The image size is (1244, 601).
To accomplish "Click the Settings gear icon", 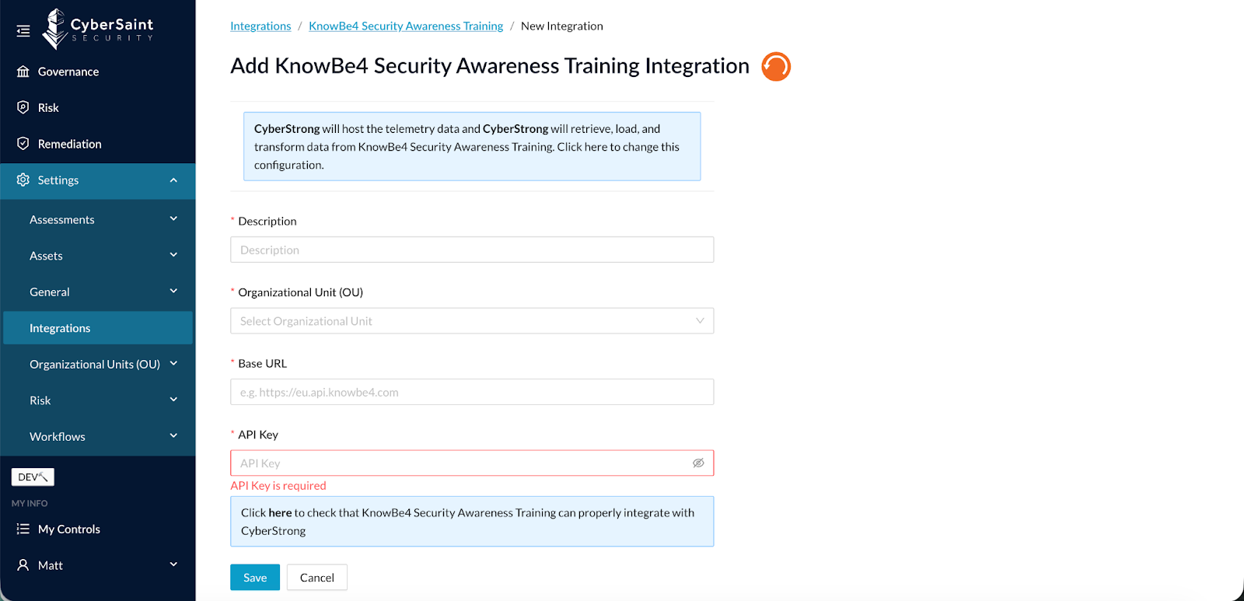I will (23, 180).
